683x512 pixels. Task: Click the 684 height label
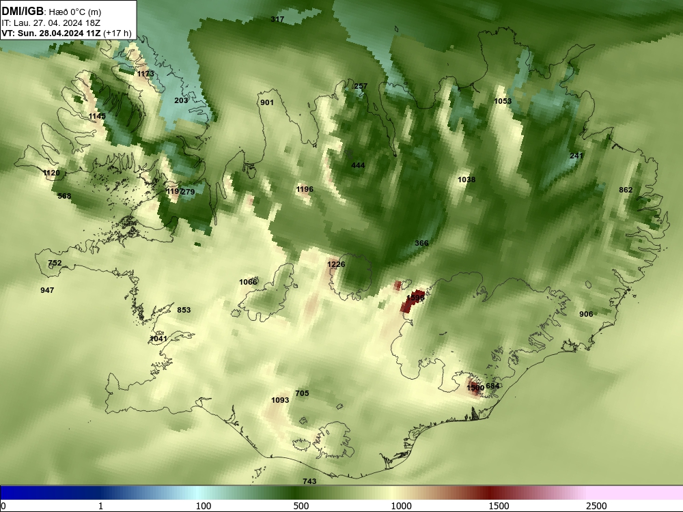492,386
